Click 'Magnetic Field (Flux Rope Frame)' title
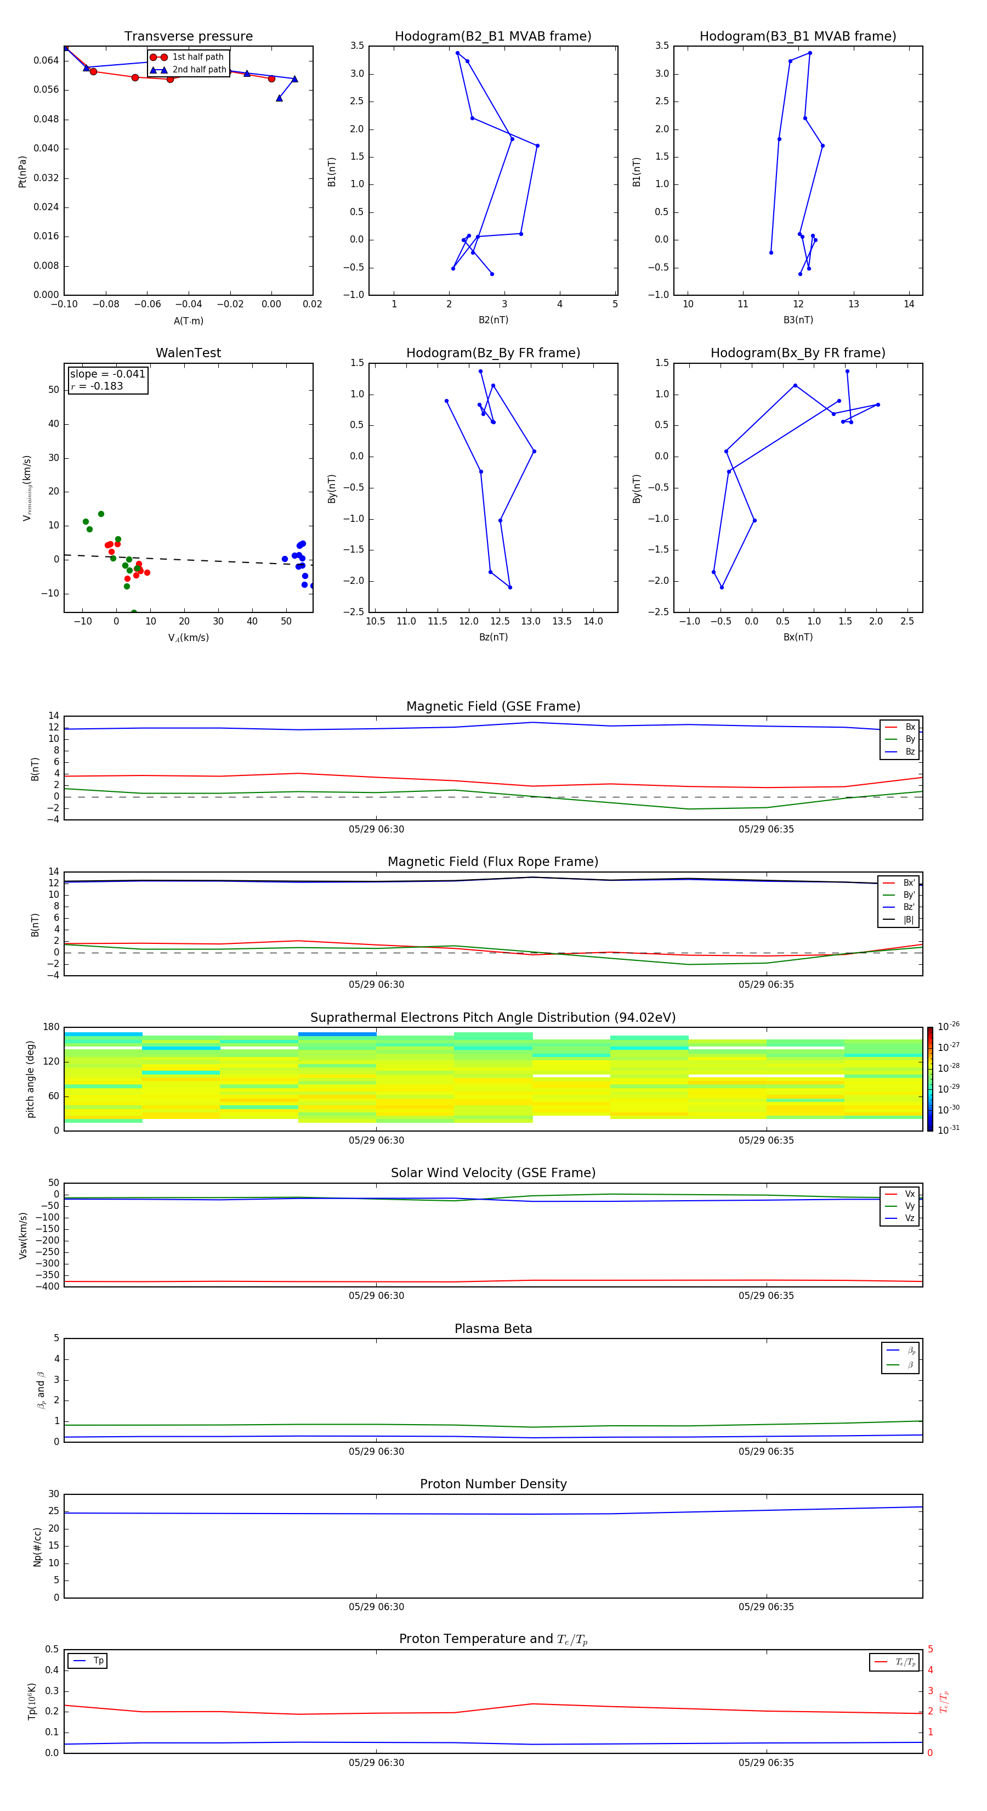 pos(493,861)
